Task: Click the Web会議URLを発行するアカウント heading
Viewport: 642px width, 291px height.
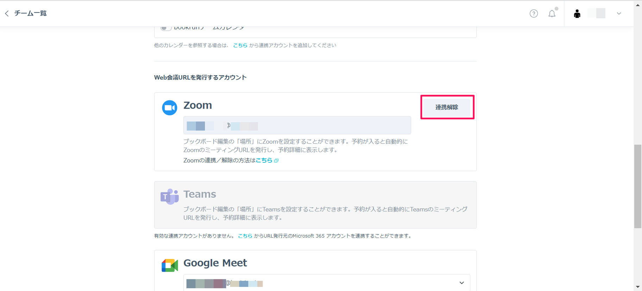Action: [x=200, y=77]
